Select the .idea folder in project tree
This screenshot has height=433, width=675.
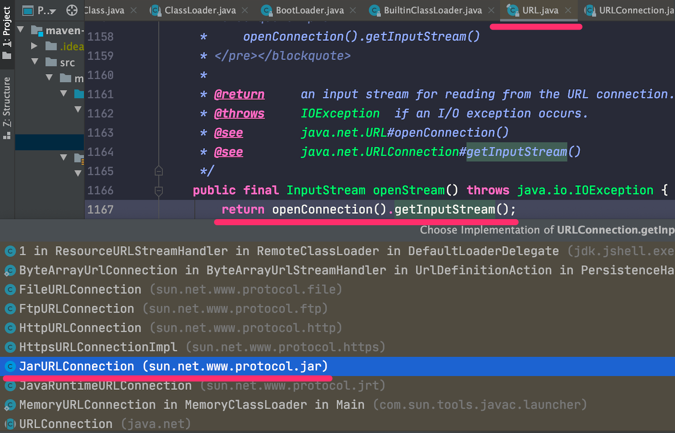coord(64,46)
